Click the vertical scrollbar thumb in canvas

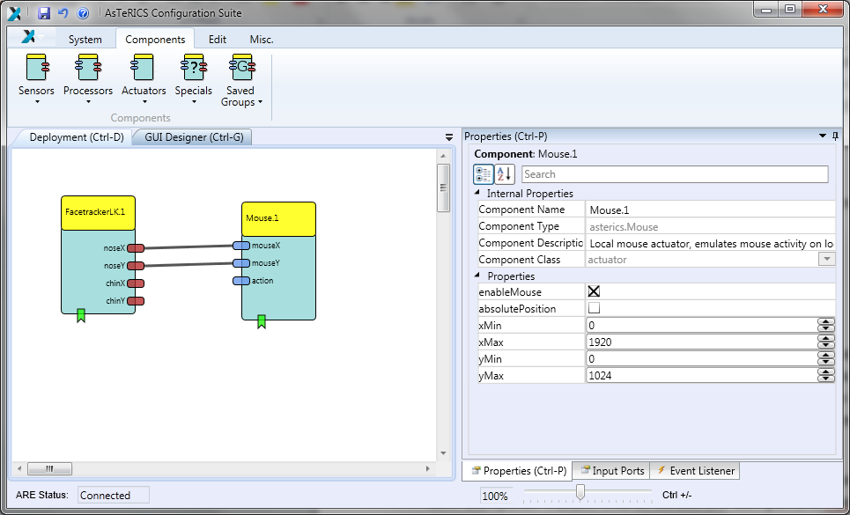tap(443, 188)
